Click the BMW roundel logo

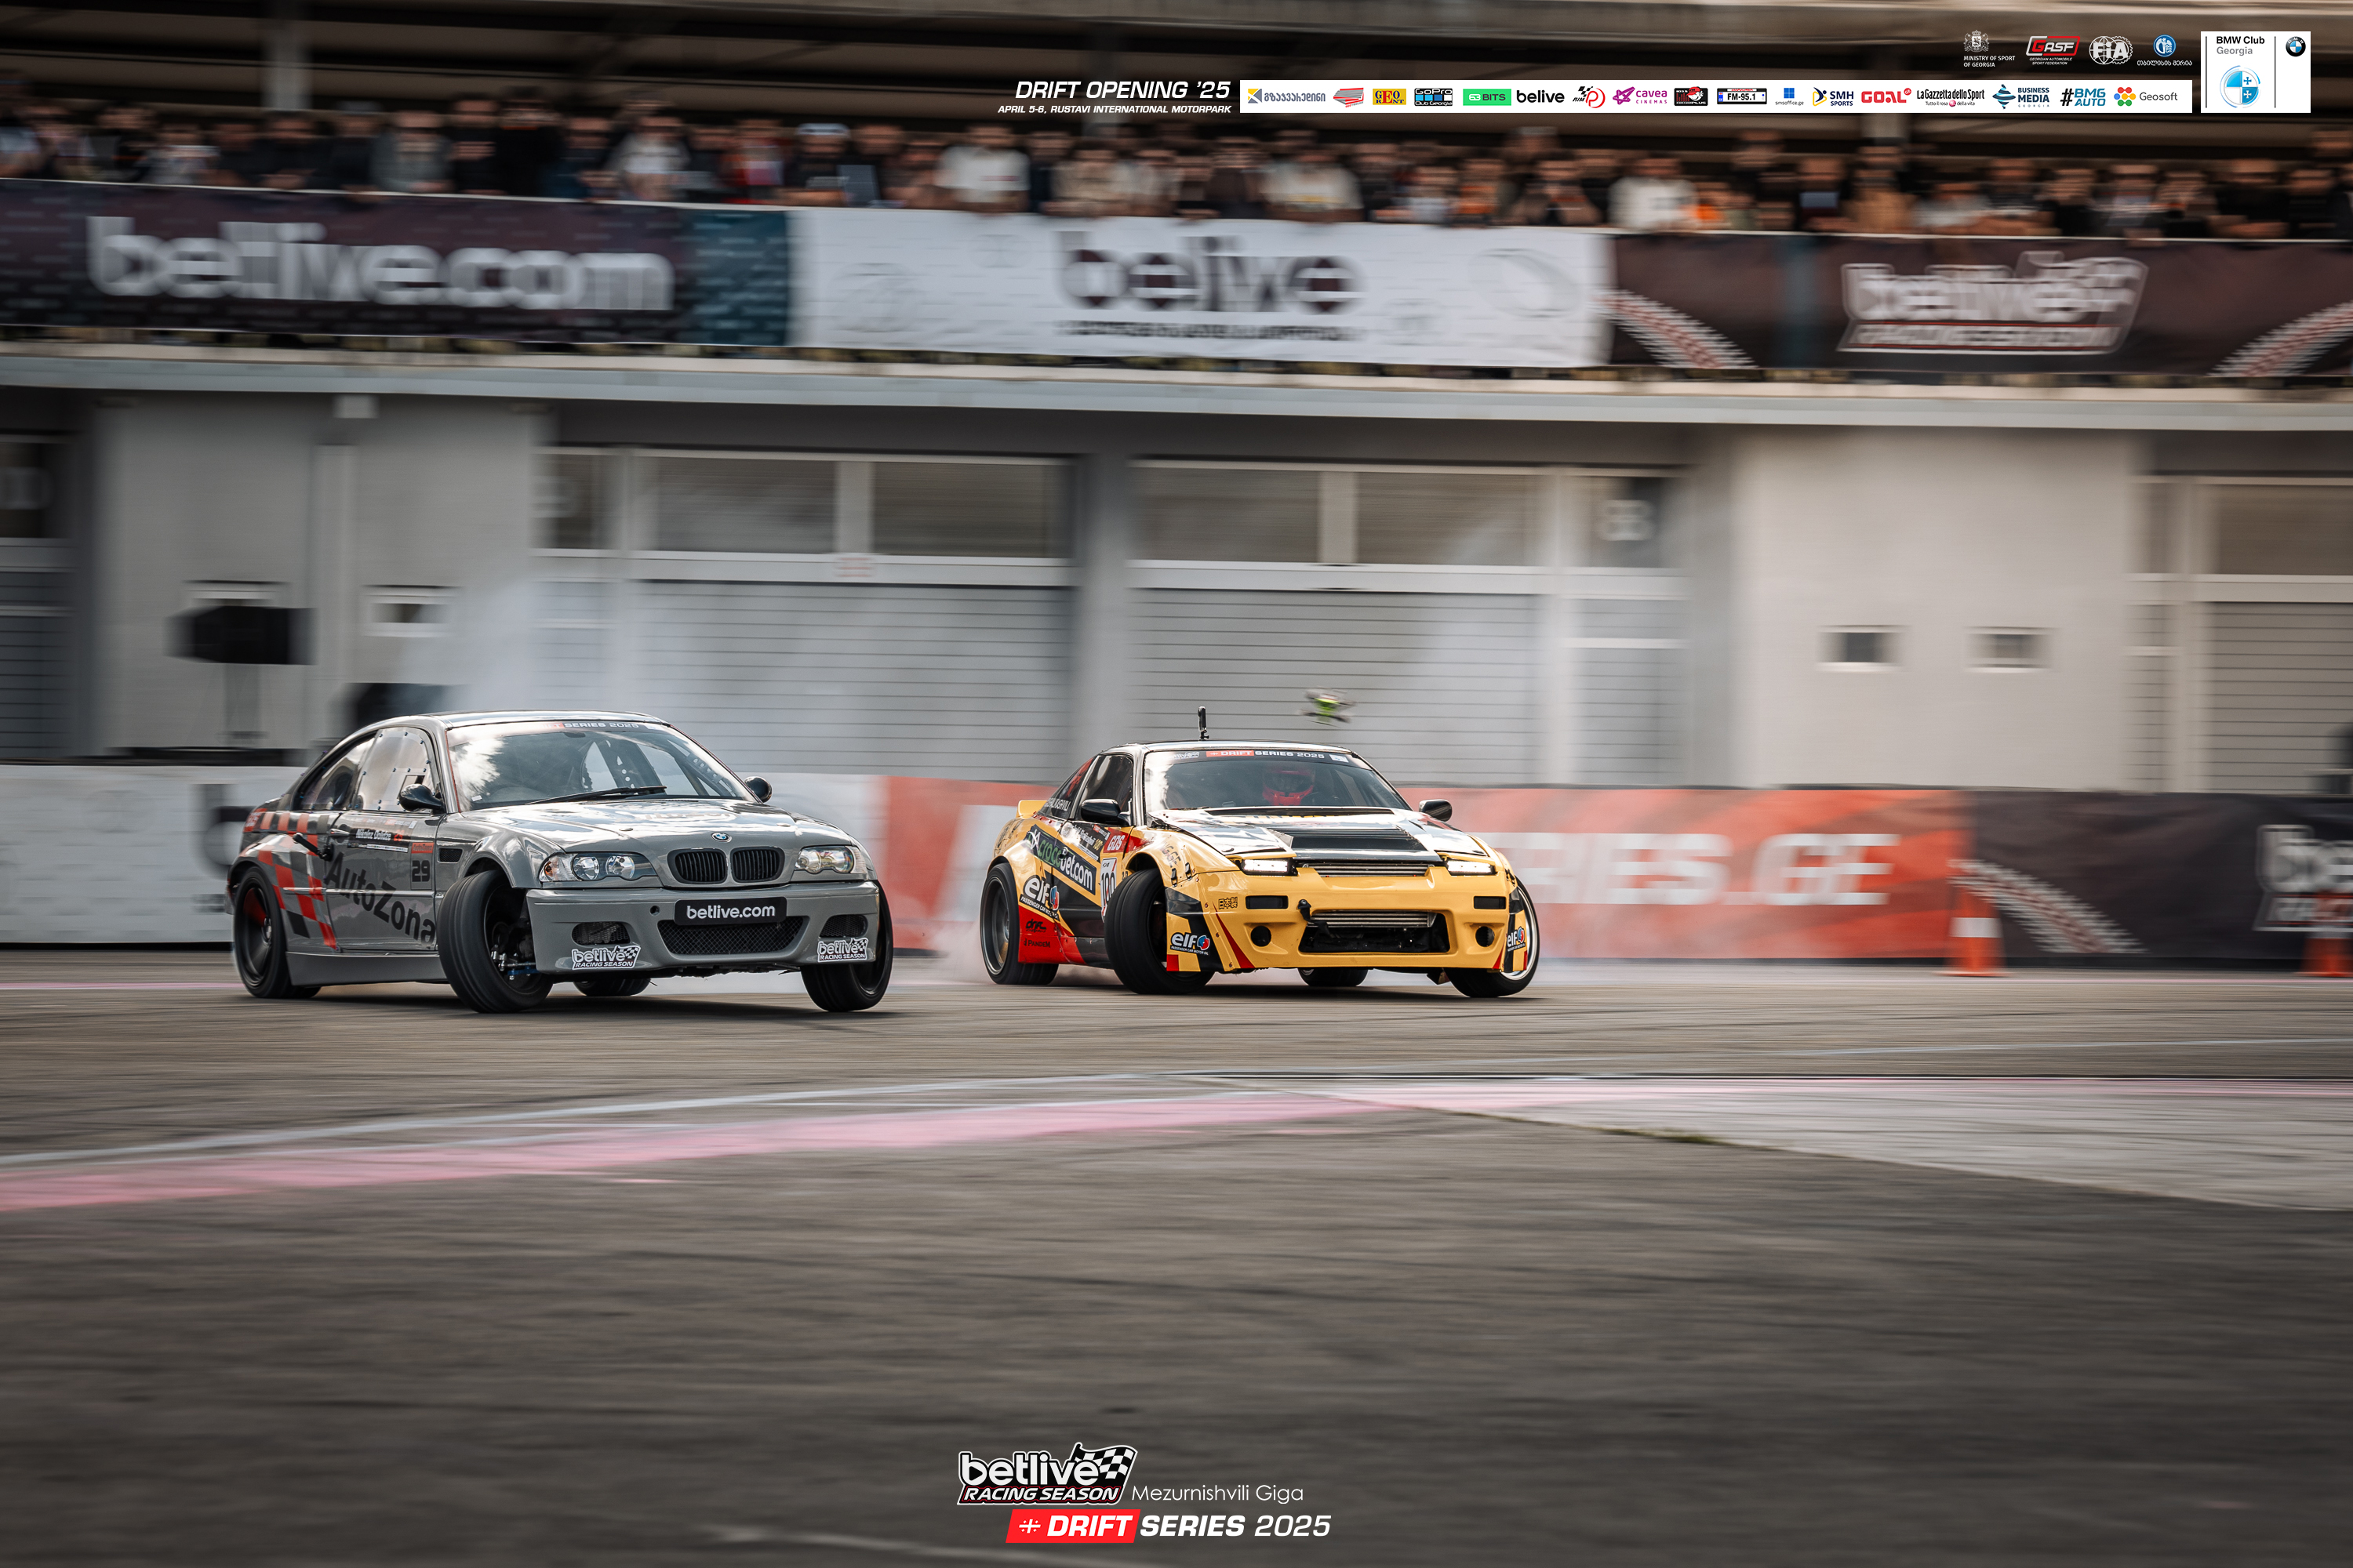2295,47
